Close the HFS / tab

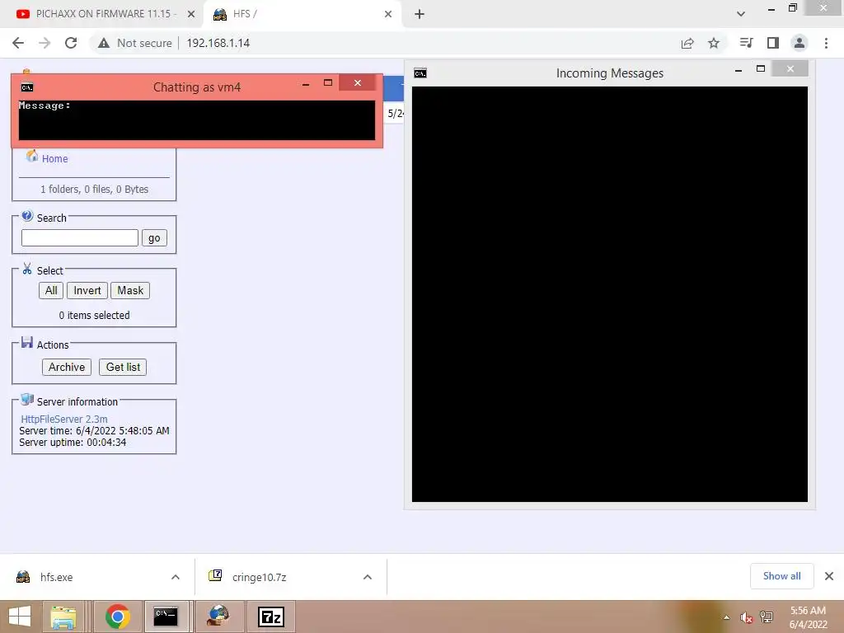(x=388, y=14)
